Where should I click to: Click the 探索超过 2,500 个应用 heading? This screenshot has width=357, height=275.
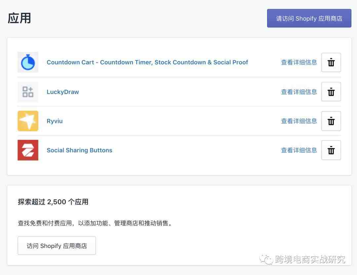(x=53, y=202)
